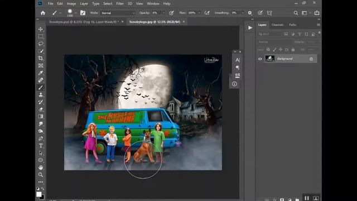Viewport: 357px width, 201px height.
Task: Select the Hand tool
Action: click(x=41, y=167)
